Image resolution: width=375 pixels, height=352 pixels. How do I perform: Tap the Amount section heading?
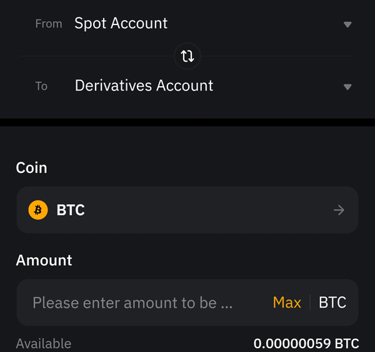[x=44, y=260]
